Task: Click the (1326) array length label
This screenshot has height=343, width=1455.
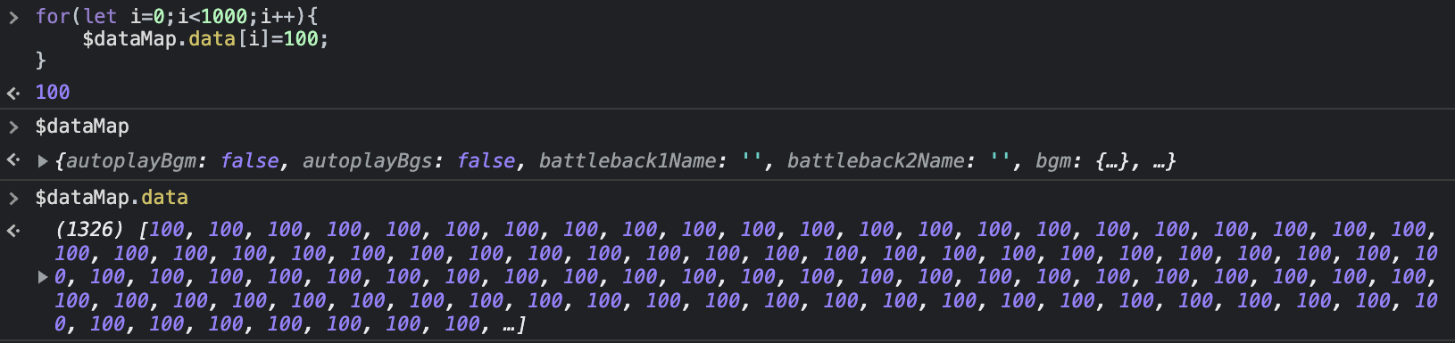Action: coord(89,229)
